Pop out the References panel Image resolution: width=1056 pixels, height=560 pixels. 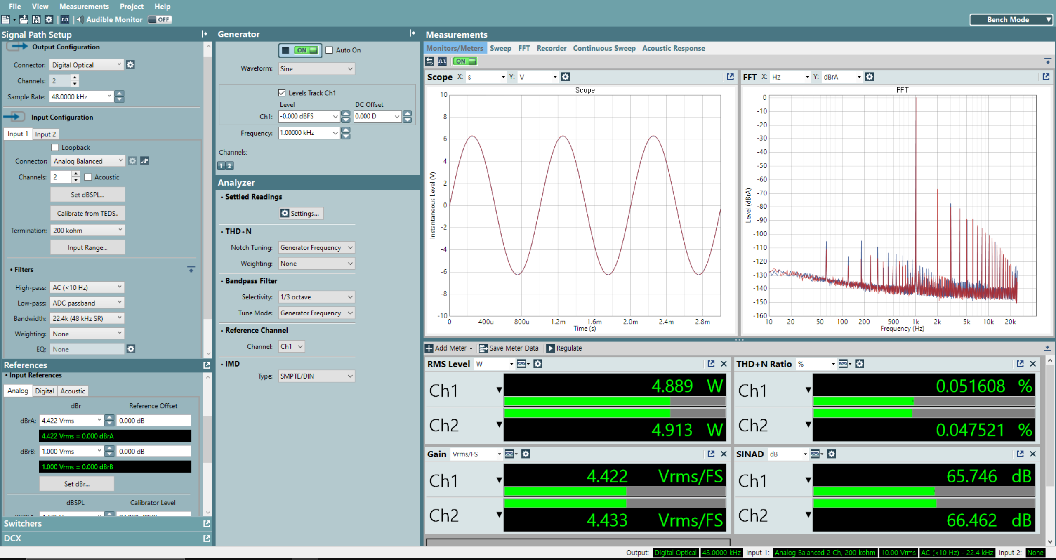coord(207,365)
